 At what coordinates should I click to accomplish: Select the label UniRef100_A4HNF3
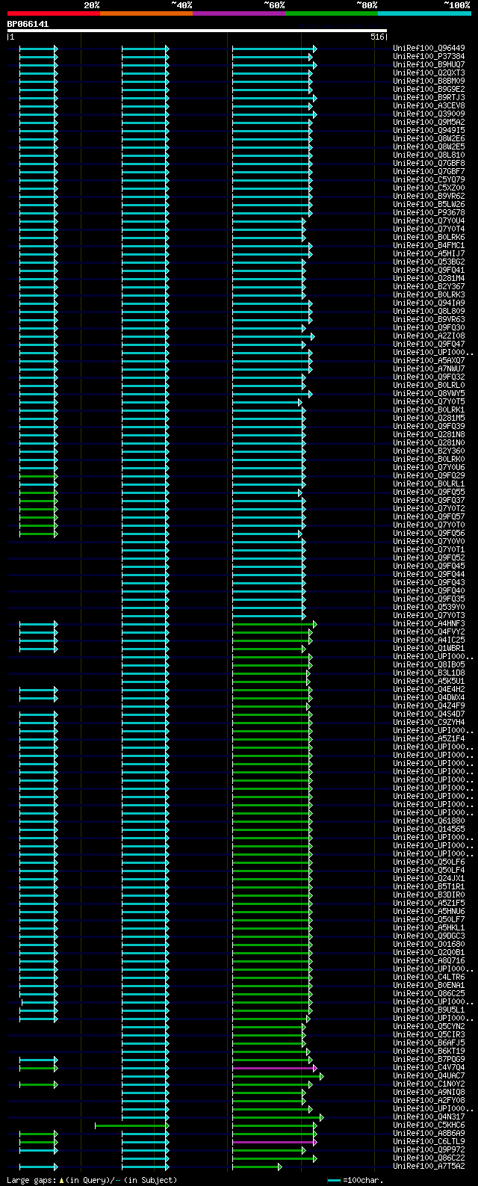(x=429, y=624)
